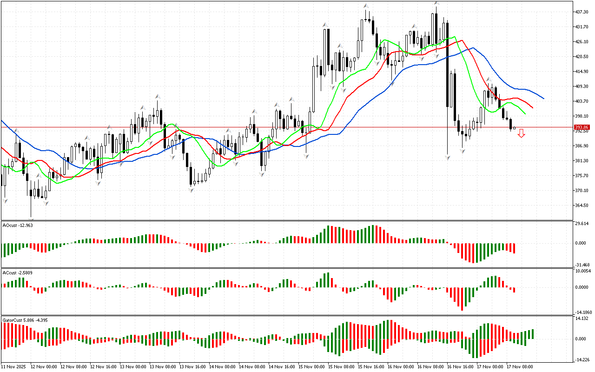Click the red down-arrow sell signal

522,133
